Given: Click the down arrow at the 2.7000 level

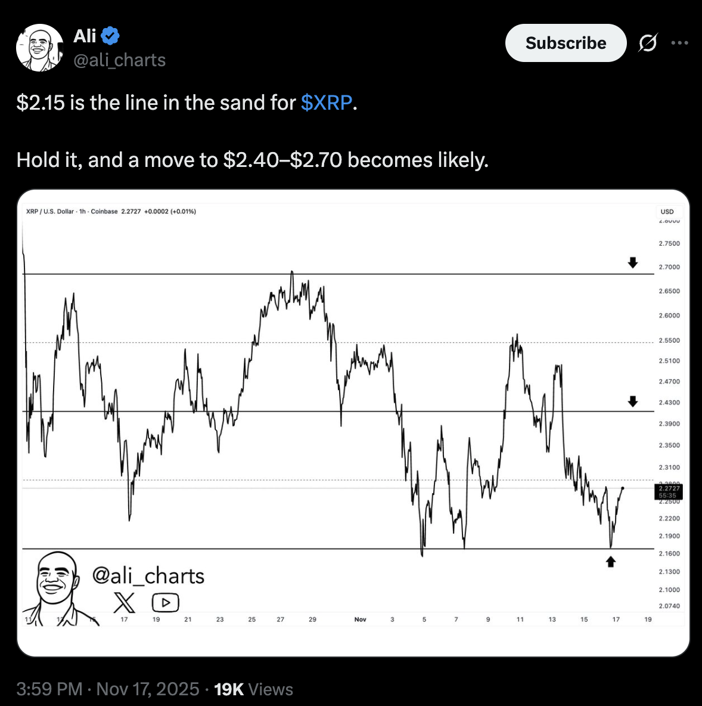Looking at the screenshot, I should point(633,262).
